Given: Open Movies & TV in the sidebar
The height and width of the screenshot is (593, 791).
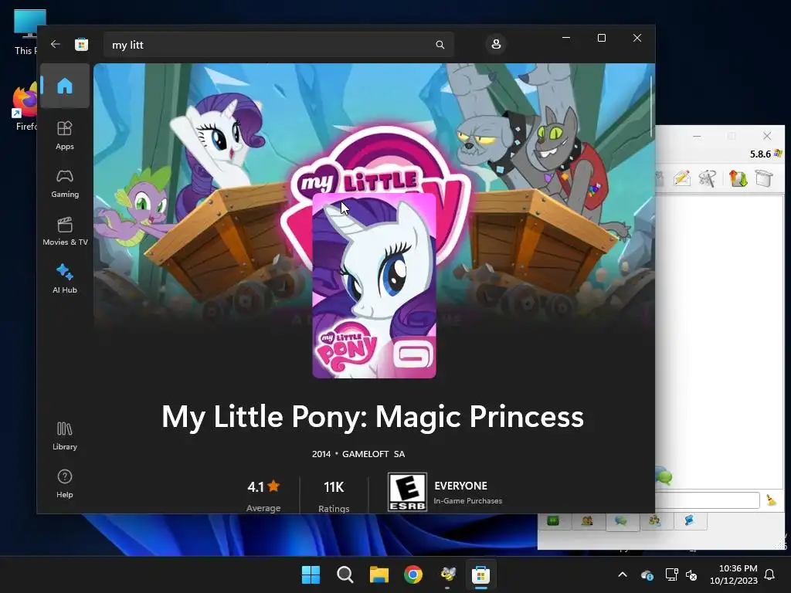Looking at the screenshot, I should [x=65, y=231].
